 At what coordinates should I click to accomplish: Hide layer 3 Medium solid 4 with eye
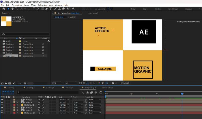point(2,105)
